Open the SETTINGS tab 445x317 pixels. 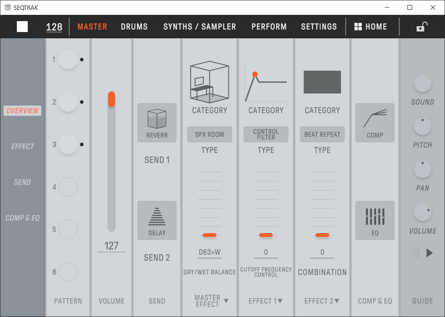[x=319, y=27]
